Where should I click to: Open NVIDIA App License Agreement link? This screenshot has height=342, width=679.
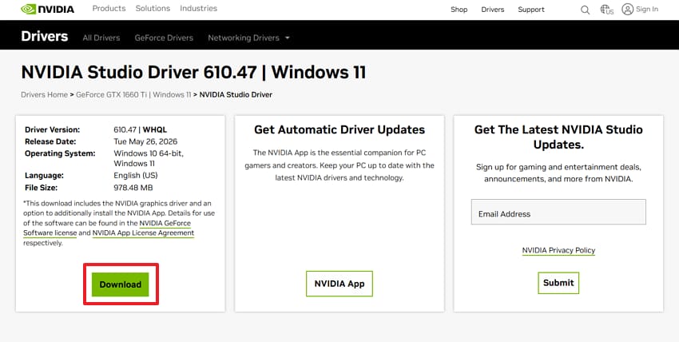click(143, 233)
